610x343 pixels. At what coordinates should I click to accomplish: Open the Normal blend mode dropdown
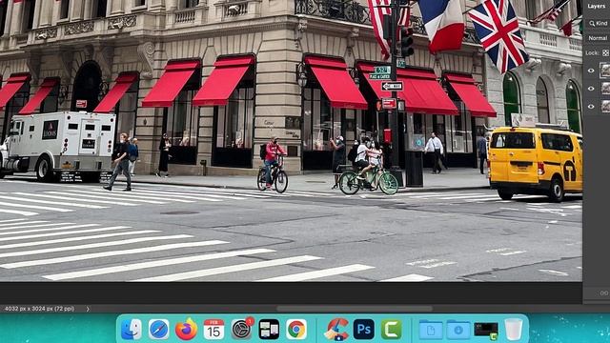(x=599, y=38)
